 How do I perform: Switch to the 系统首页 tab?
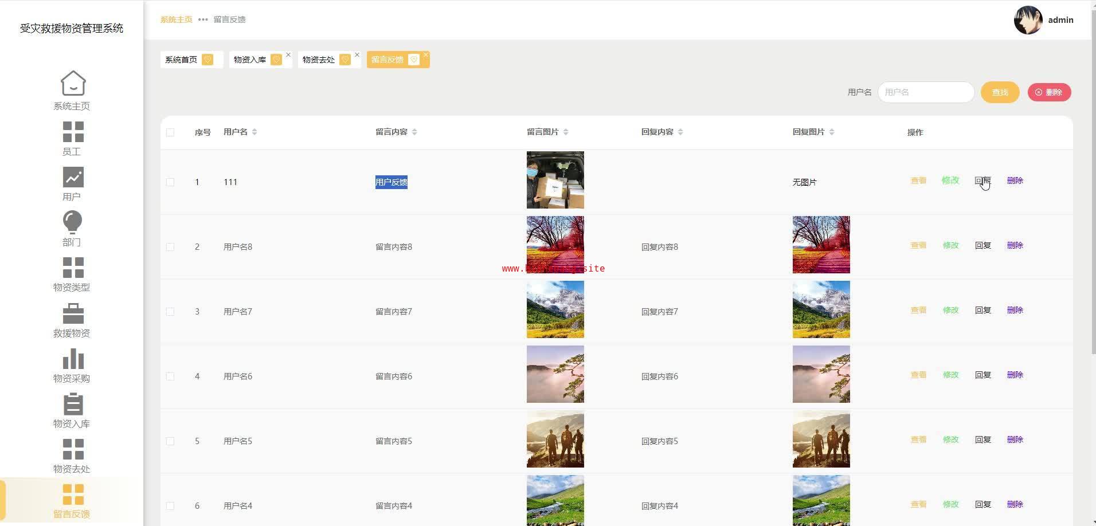coord(181,60)
